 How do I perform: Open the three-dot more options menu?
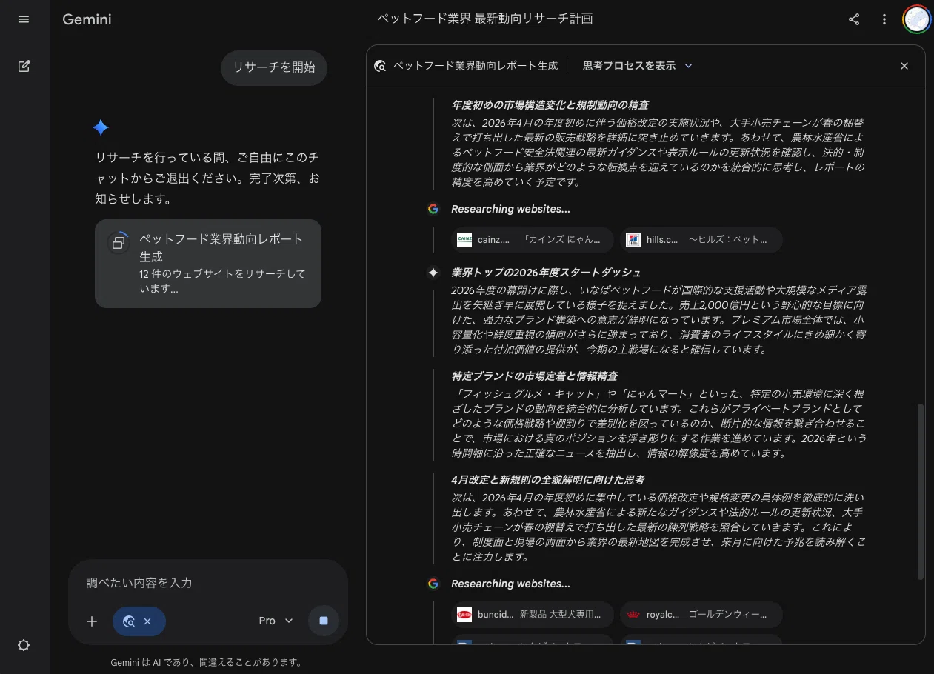(884, 20)
